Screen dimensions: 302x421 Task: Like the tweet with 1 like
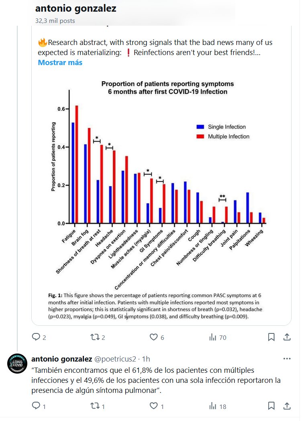[x=153, y=406]
